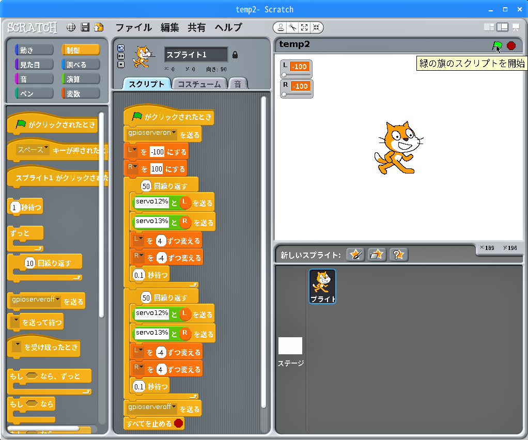Viewport: 528px width, 440px height.
Task: Show the 見た目 block category
Action: point(34,65)
